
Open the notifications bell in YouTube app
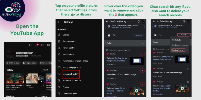point(37,45)
